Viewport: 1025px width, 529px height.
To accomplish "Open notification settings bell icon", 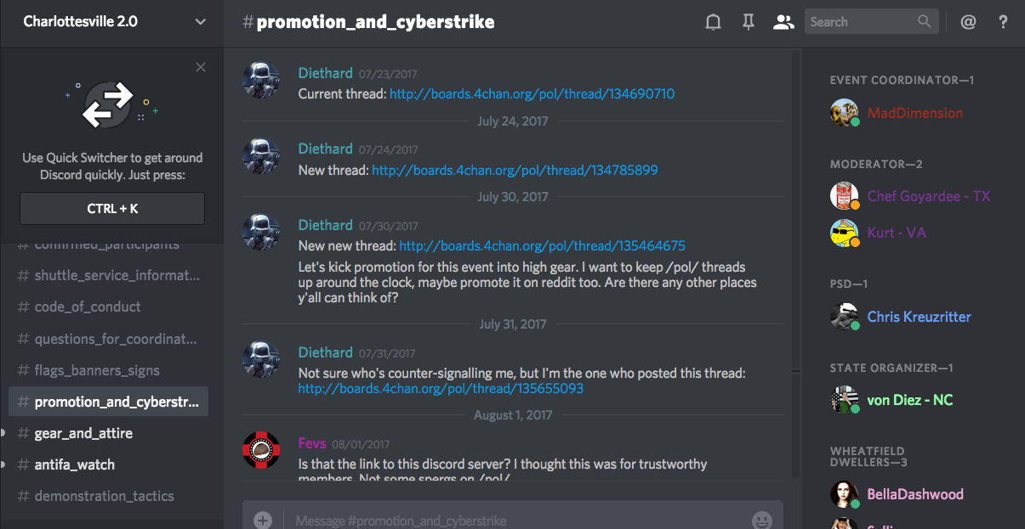I will tap(713, 22).
